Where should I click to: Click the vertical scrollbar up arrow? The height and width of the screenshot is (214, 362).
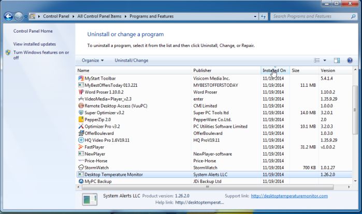[x=355, y=70]
